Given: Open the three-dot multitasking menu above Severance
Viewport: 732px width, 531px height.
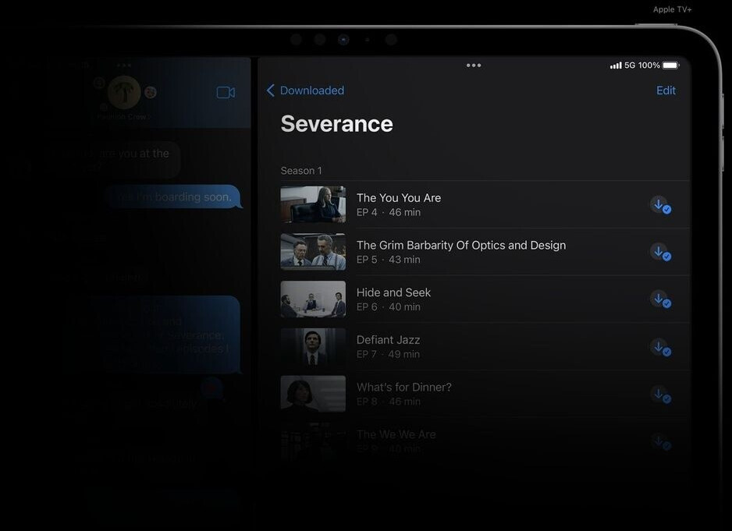Looking at the screenshot, I should [x=474, y=65].
